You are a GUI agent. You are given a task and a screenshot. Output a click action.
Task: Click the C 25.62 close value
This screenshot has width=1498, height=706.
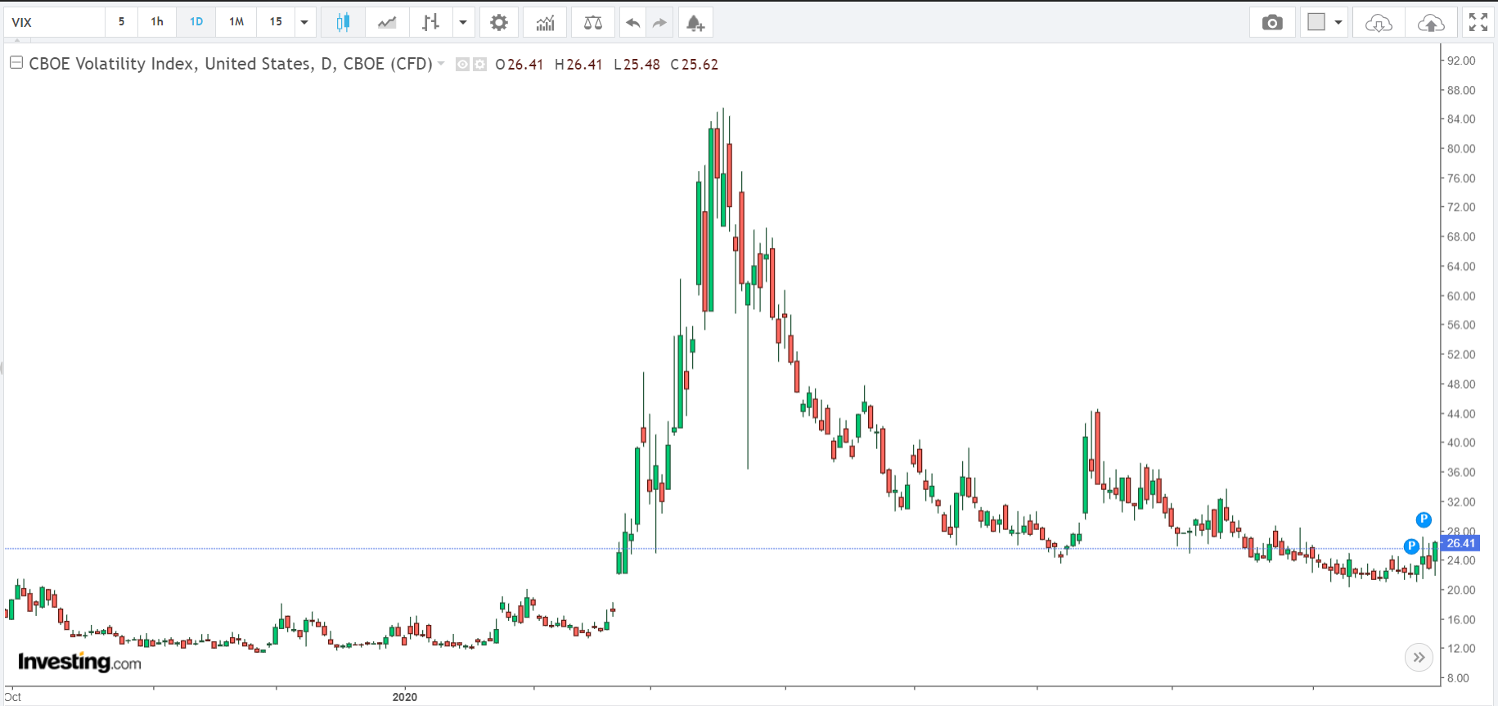point(695,65)
